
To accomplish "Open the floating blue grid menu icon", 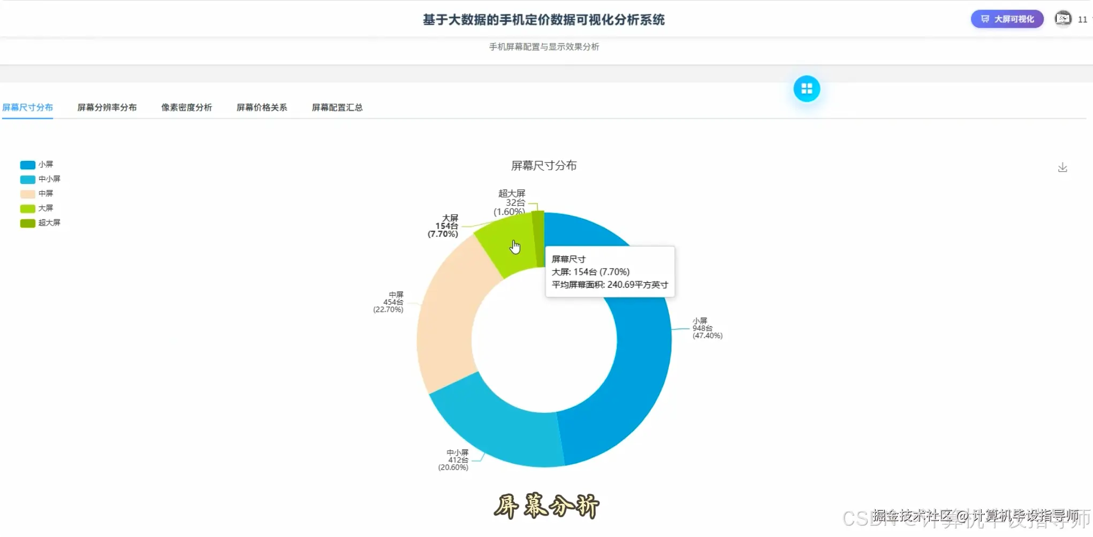I will (807, 88).
